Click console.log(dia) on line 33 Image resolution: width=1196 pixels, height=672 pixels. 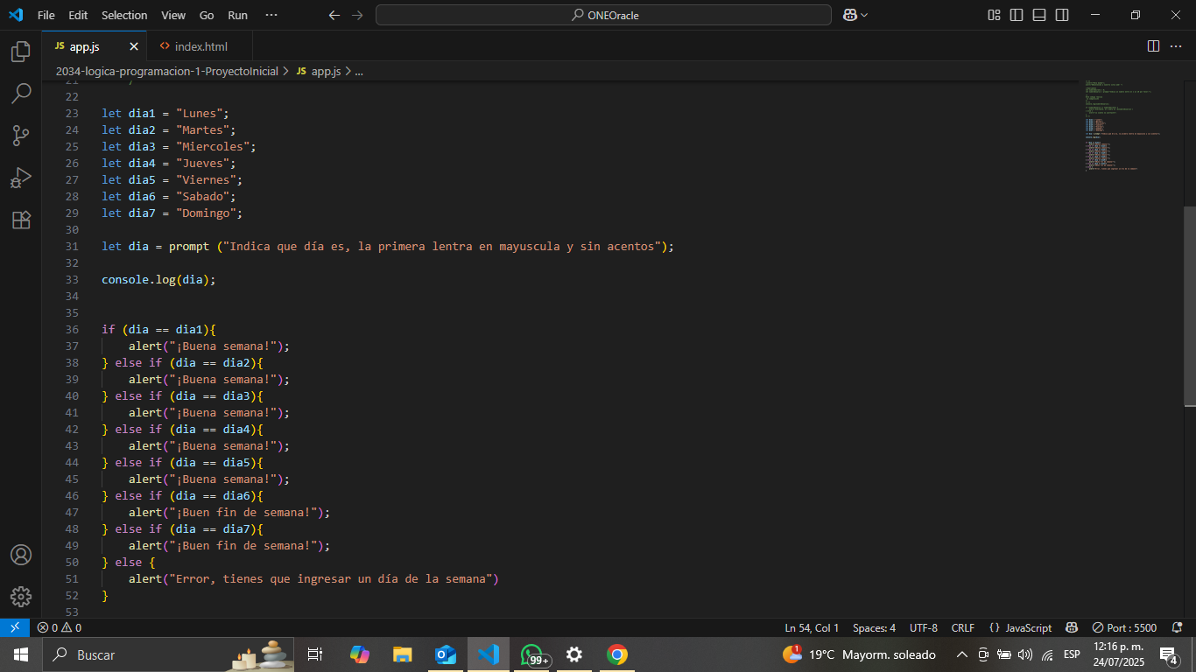(x=158, y=279)
